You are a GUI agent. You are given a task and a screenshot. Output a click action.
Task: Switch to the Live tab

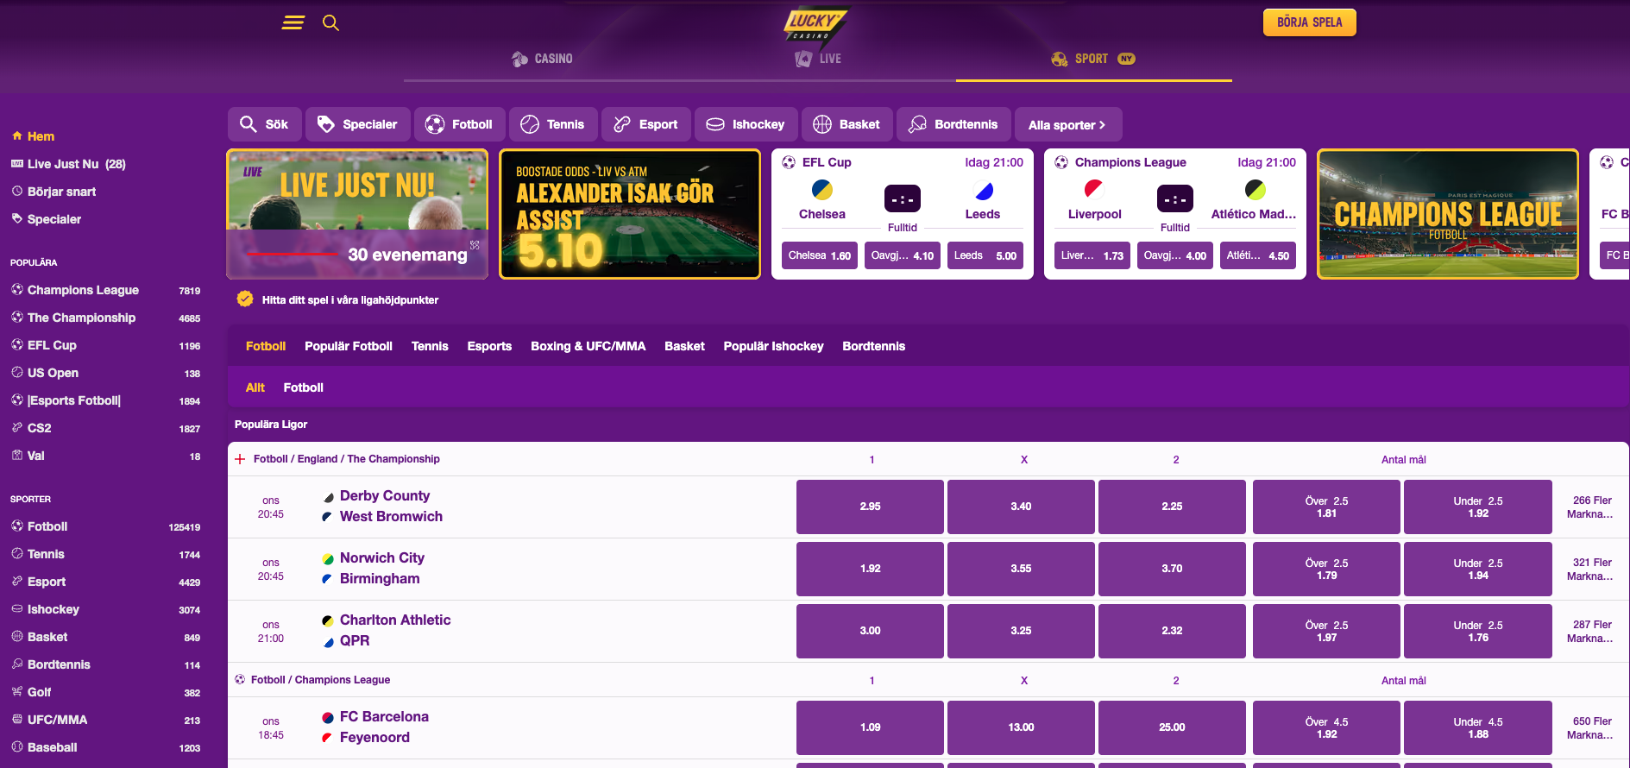pyautogui.click(x=818, y=59)
